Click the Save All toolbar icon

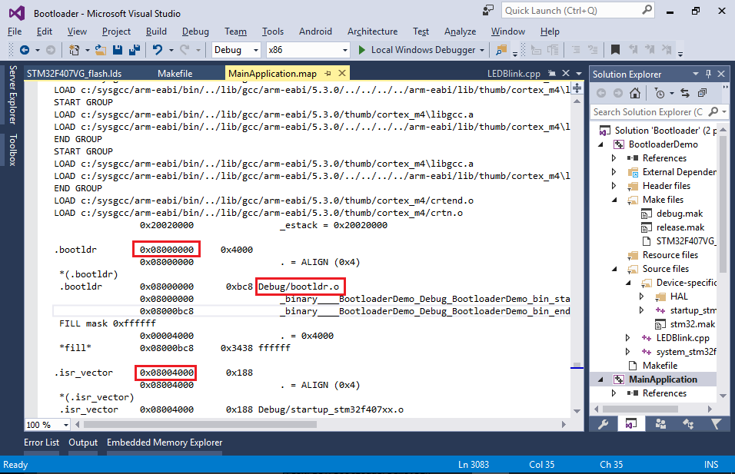[135, 50]
